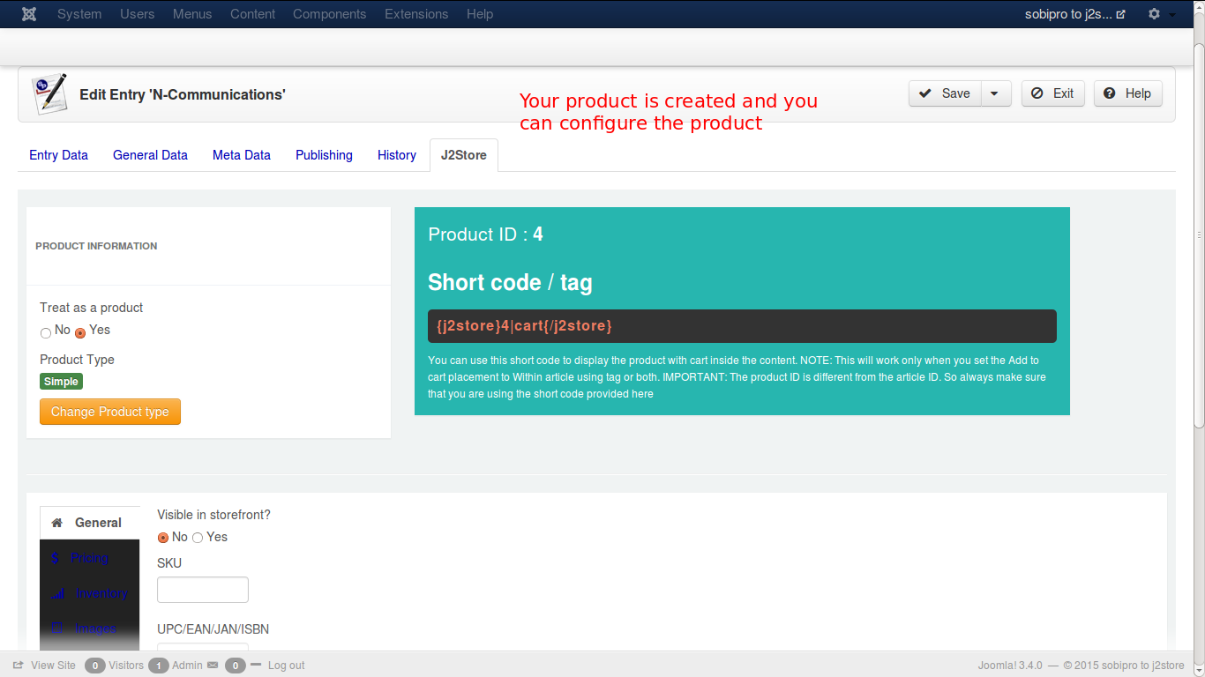Click the Product ID : 4 text

point(485,234)
